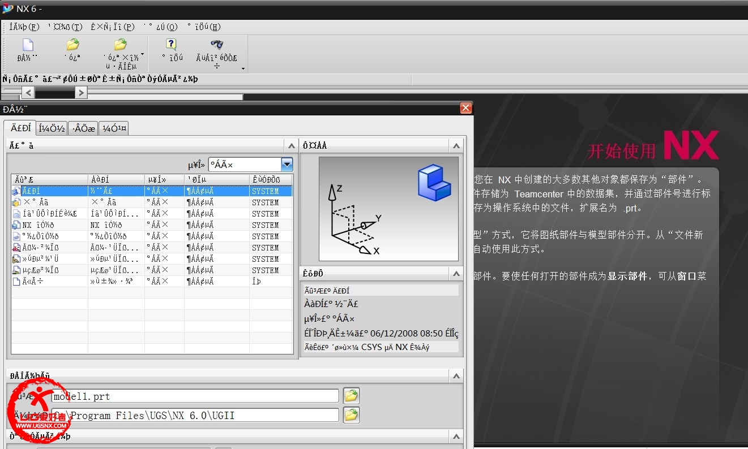Image resolution: width=748 pixels, height=449 pixels.
Task: Collapse the Preview section with its chevron
Action: click(x=456, y=146)
